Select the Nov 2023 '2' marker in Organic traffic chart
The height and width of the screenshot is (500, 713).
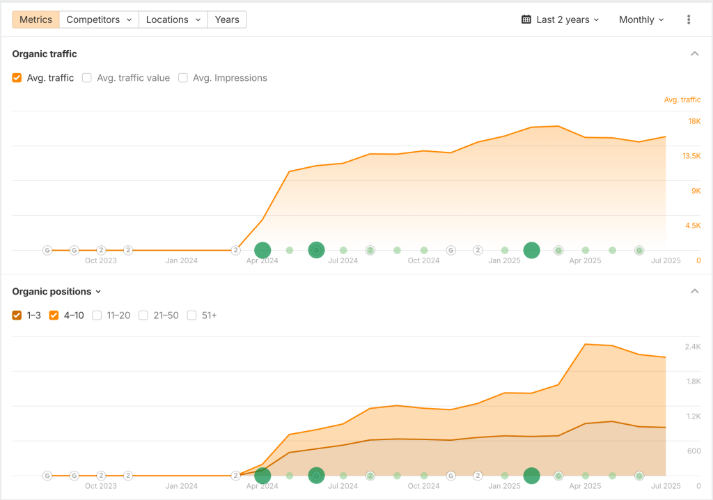128,250
